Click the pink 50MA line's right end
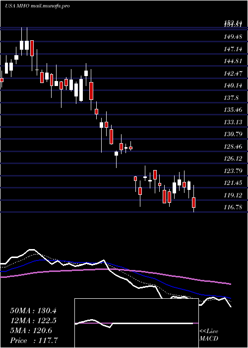This screenshot has height=348, width=248. (231, 284)
